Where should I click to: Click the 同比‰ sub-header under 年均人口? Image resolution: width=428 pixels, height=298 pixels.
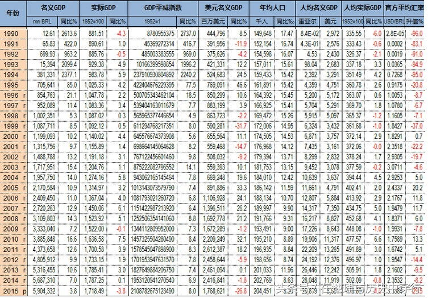tap(285, 22)
